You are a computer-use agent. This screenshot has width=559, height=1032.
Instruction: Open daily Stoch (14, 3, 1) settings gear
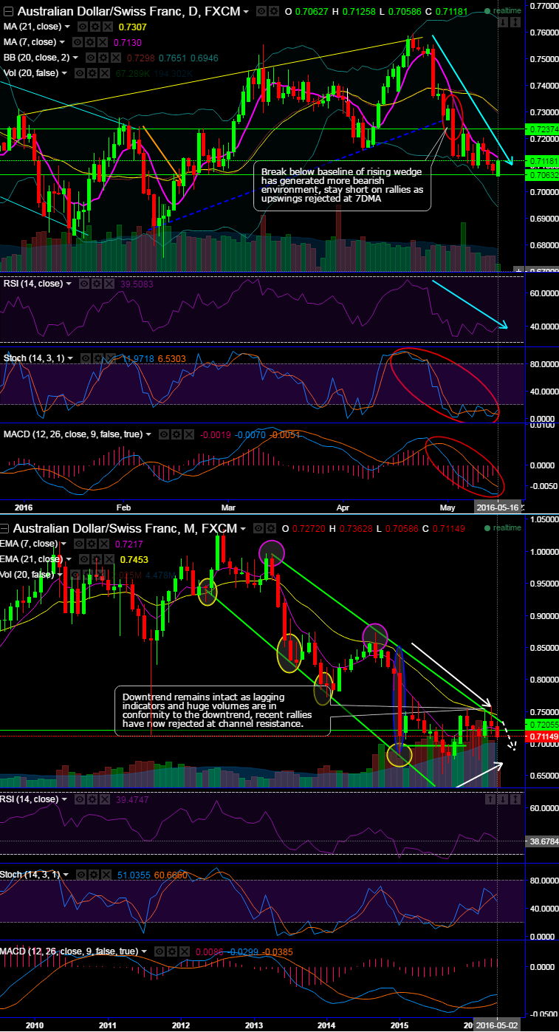point(97,358)
